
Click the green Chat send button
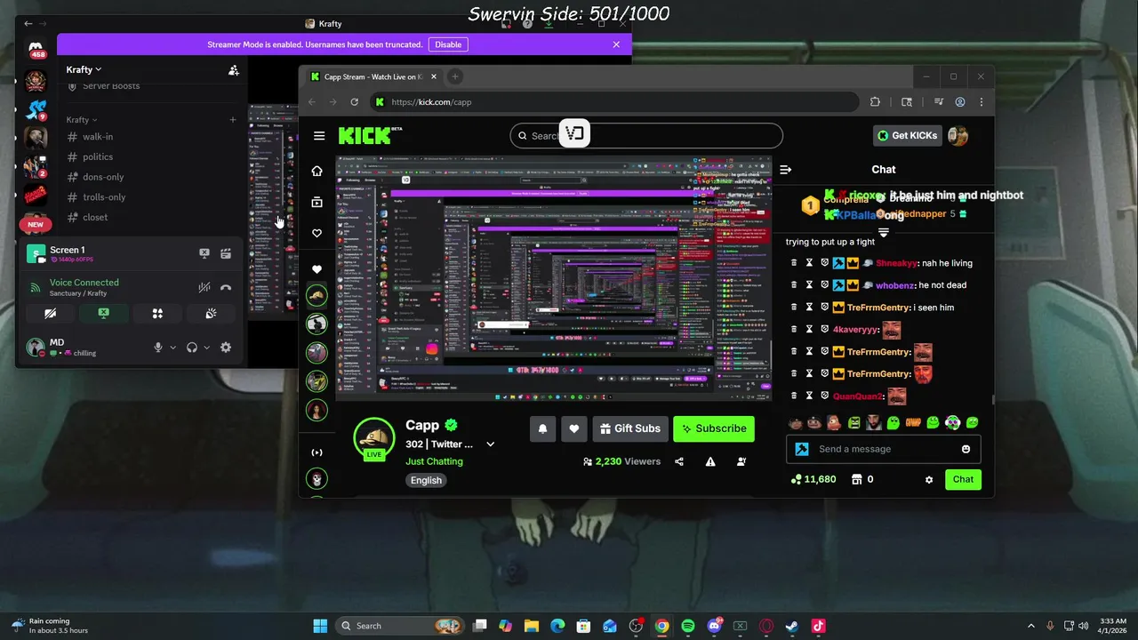click(x=963, y=479)
